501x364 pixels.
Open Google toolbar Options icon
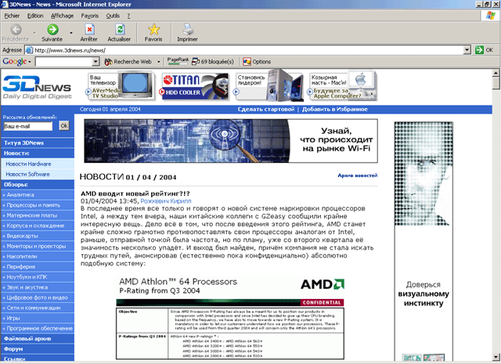[x=247, y=62]
